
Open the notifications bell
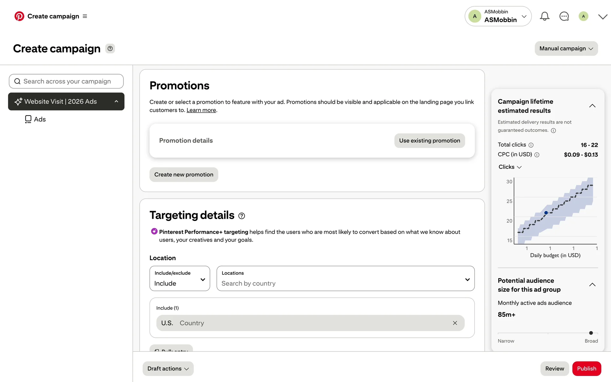click(544, 16)
